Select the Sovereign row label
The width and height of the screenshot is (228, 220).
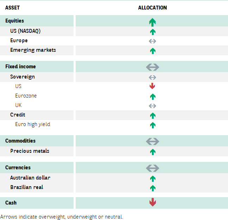pos(23,77)
